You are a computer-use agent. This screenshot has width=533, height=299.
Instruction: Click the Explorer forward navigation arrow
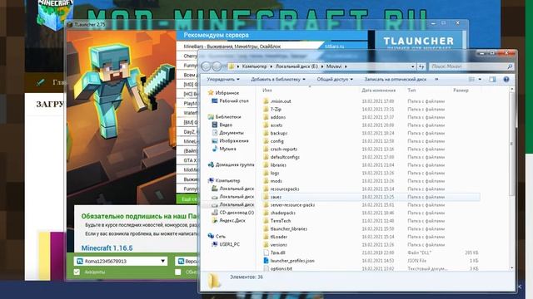click(x=217, y=66)
